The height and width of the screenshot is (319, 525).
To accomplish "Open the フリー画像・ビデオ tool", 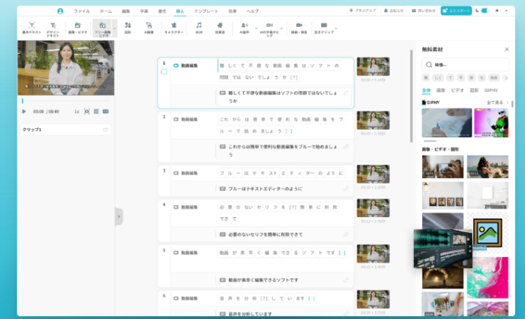I will click(x=103, y=28).
